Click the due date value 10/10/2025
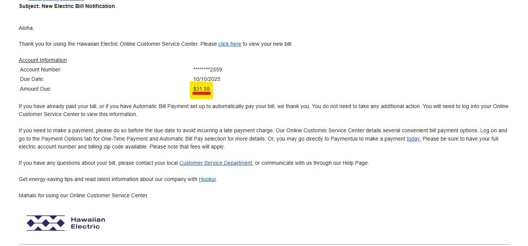The height and width of the screenshot is (246, 528). 207,79
